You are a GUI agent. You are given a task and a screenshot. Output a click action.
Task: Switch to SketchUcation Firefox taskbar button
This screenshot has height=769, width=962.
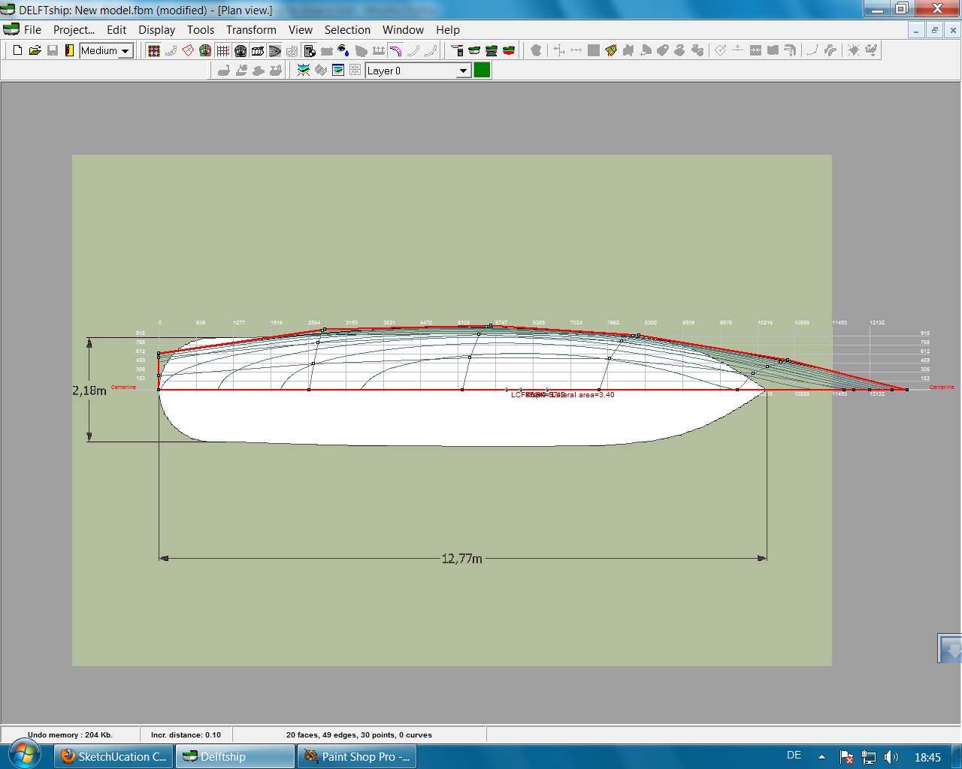point(113,756)
